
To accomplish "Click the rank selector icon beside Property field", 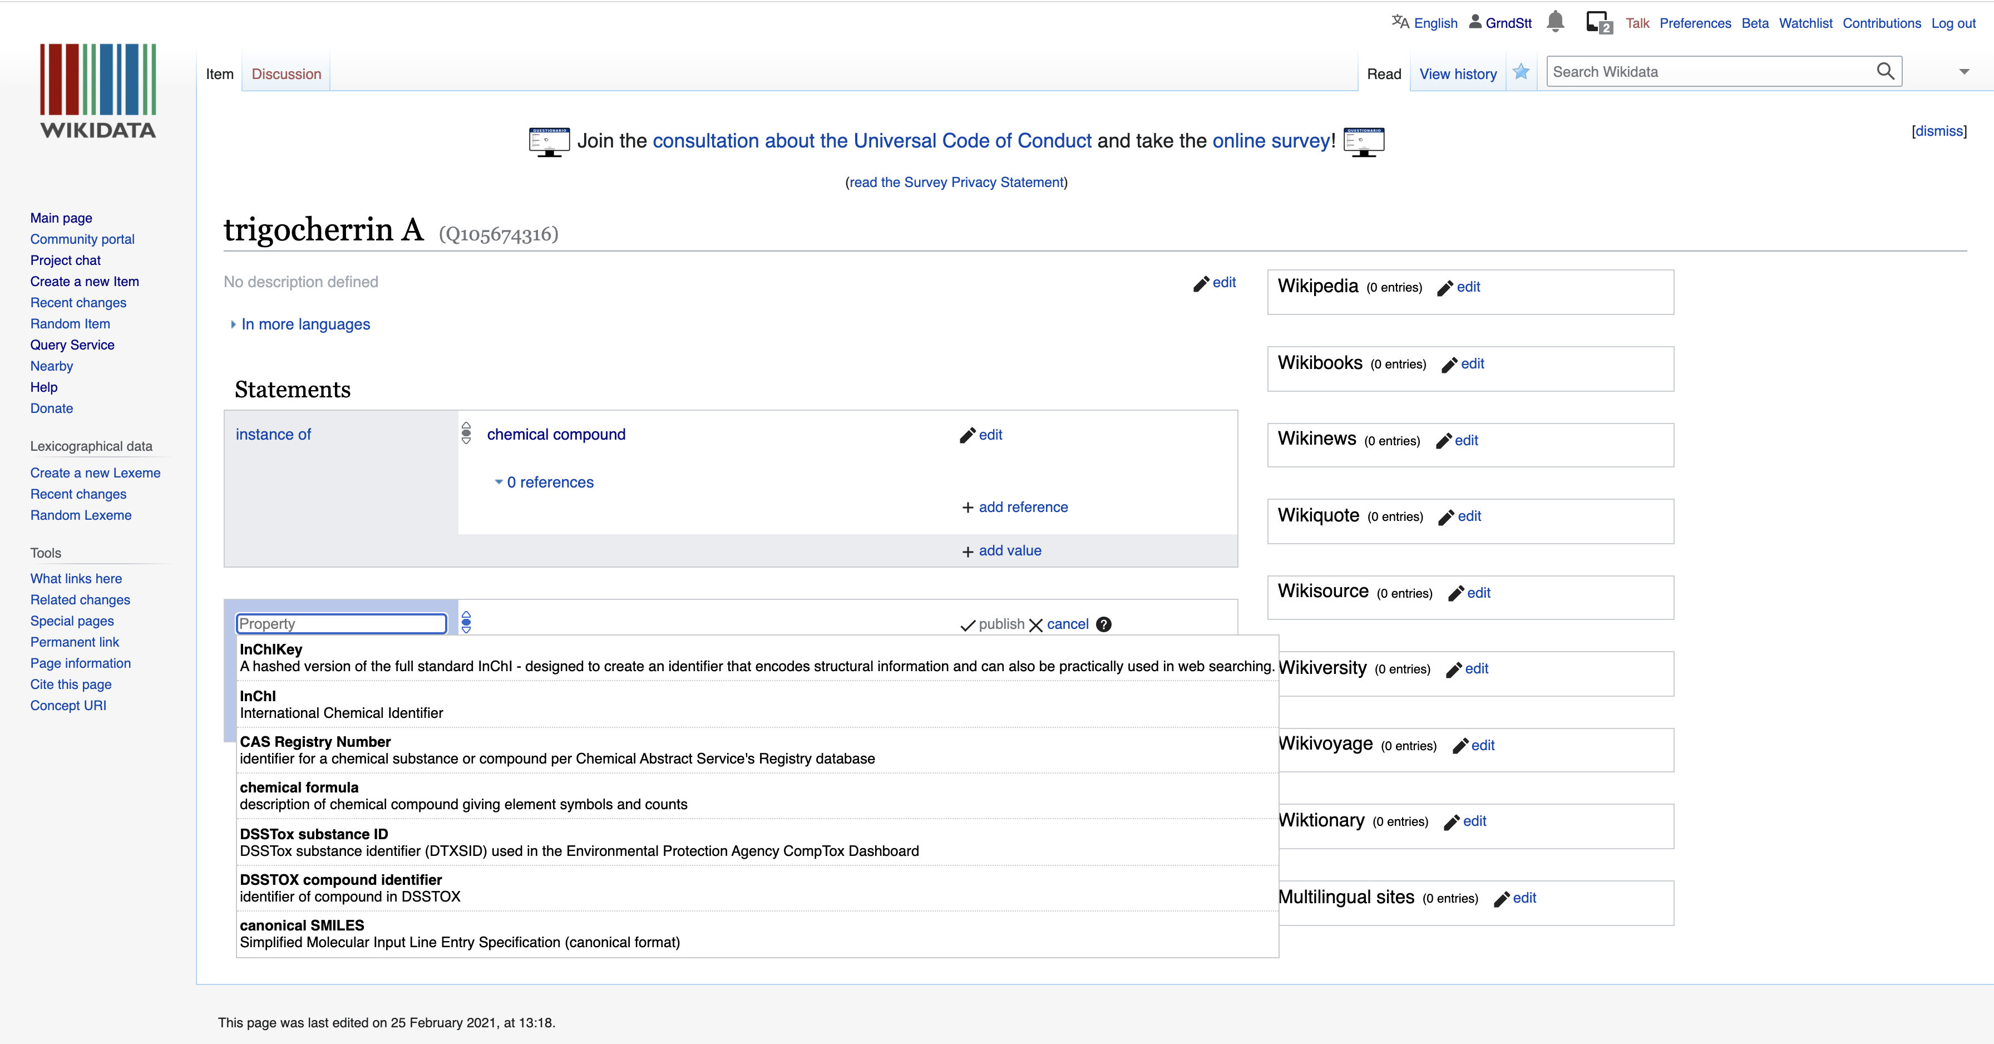I will [x=466, y=622].
